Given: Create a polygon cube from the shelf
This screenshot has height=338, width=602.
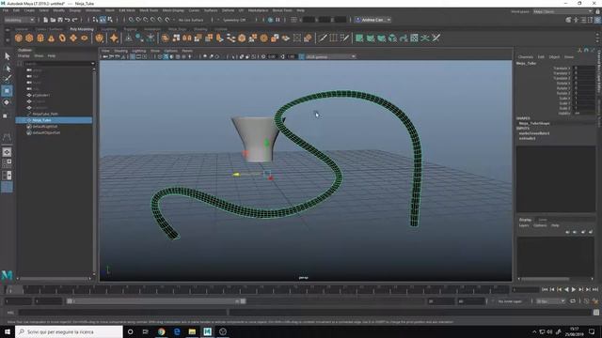Looking at the screenshot, I should [29, 38].
